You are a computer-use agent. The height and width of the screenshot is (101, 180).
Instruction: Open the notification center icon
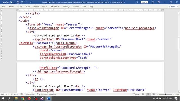175,98
